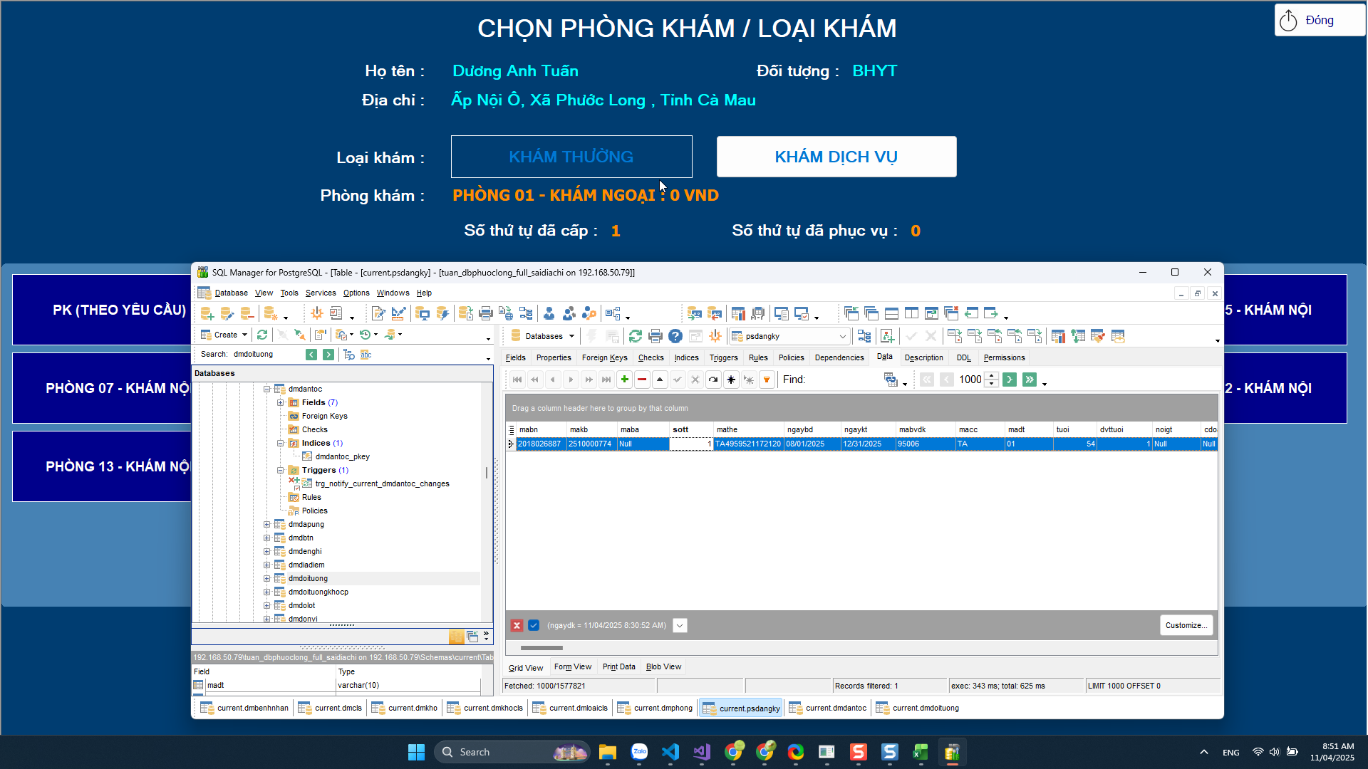
Task: Click the green Refresh icon in the table toolbar
Action: pos(636,336)
